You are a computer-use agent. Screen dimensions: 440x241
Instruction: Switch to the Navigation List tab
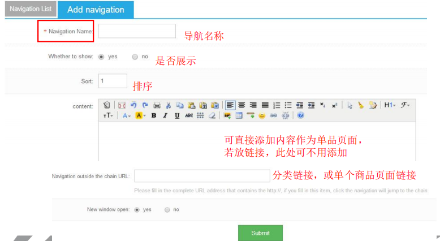31,9
